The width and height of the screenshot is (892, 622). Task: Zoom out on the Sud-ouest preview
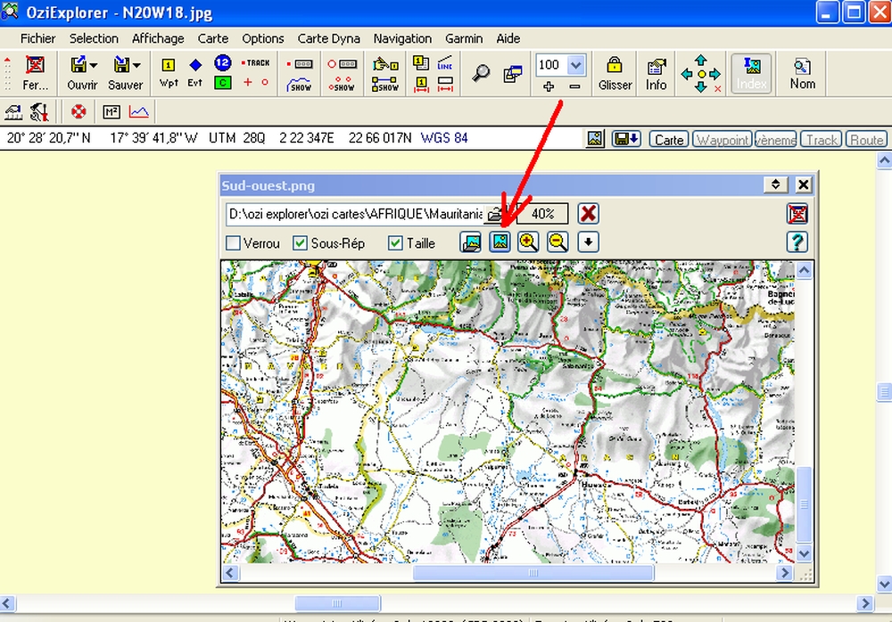pyautogui.click(x=557, y=241)
